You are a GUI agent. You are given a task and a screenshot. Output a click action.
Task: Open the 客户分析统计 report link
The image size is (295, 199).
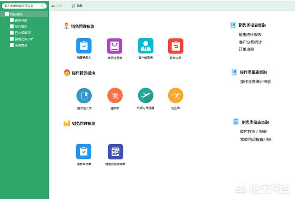click(250, 42)
